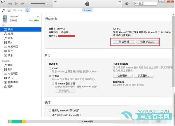Open the window menu icon at top-left
175x126 pixels.
point(3,2)
